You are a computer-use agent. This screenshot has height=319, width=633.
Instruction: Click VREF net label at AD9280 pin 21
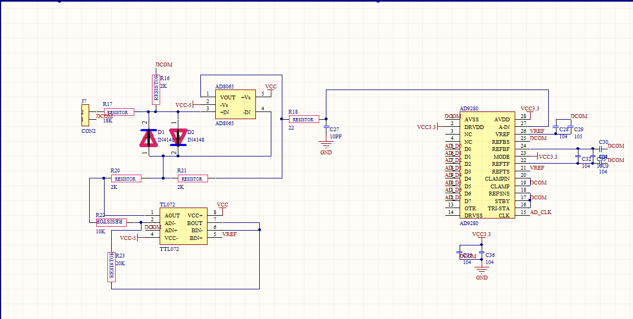[537, 168]
